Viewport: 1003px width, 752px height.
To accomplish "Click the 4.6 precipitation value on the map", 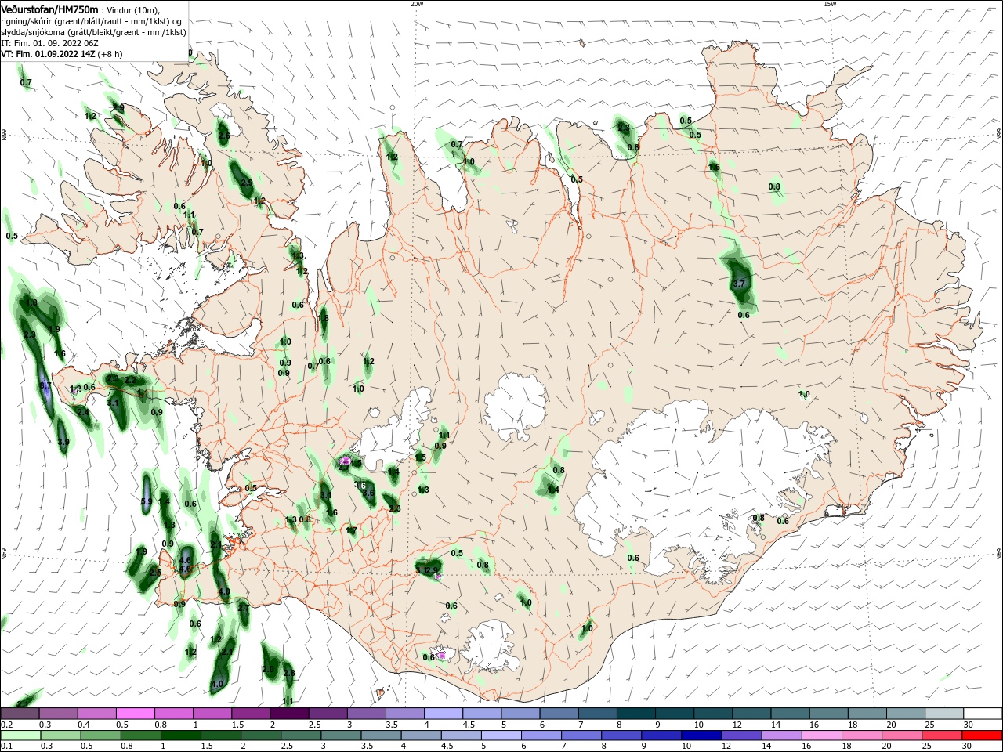I will (185, 561).
